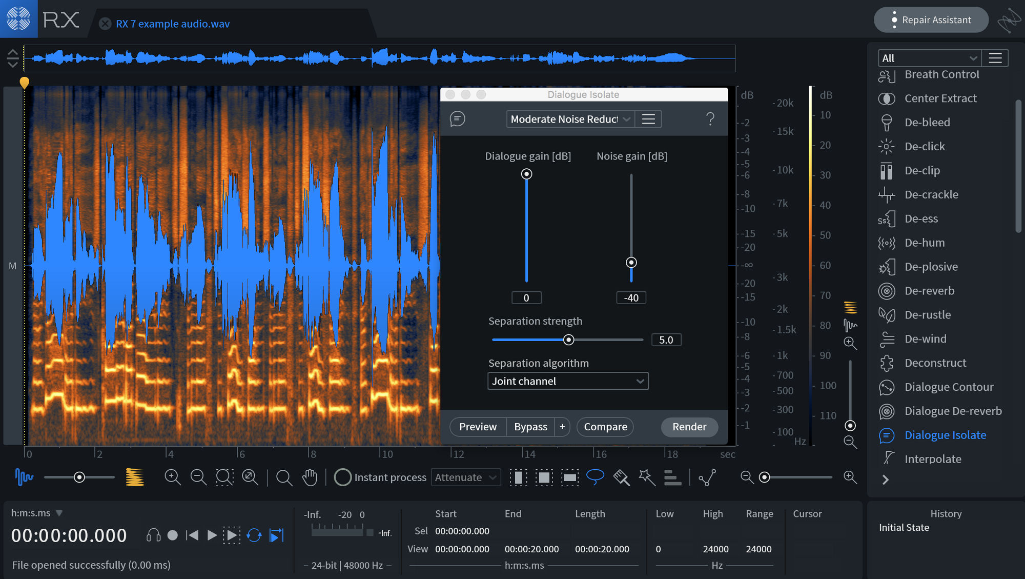Select the Magic Wand tool

(647, 478)
